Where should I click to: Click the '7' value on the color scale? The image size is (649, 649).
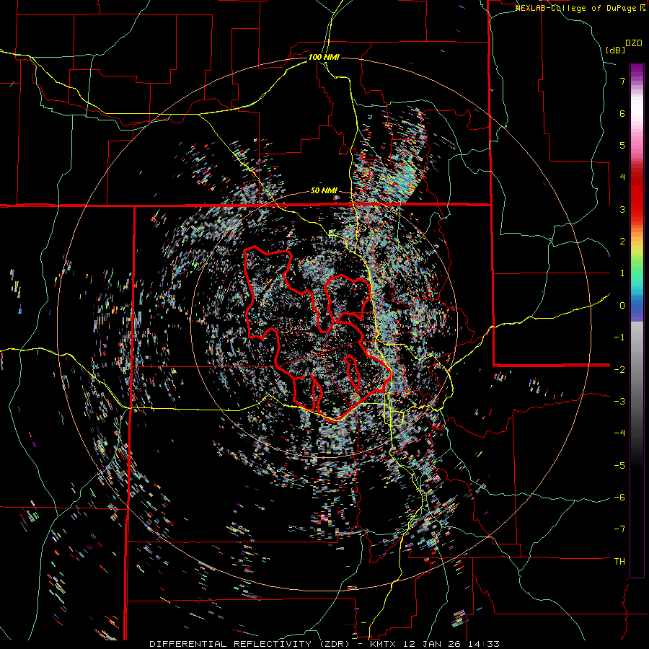pyautogui.click(x=622, y=81)
